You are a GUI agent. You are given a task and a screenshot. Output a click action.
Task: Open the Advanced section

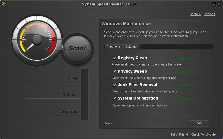pyautogui.click(x=68, y=111)
